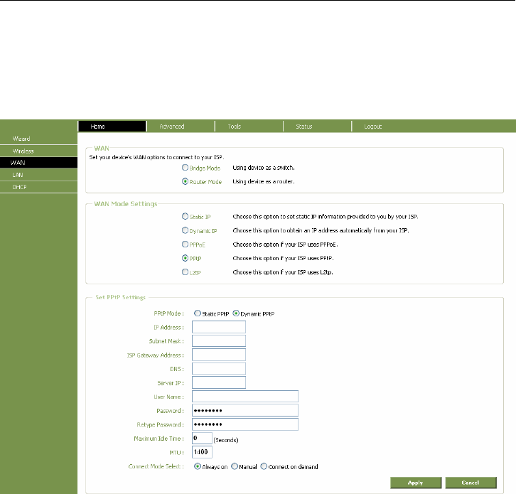Choose Static IP WAN mode
The width and height of the screenshot is (516, 494).
coord(186,215)
